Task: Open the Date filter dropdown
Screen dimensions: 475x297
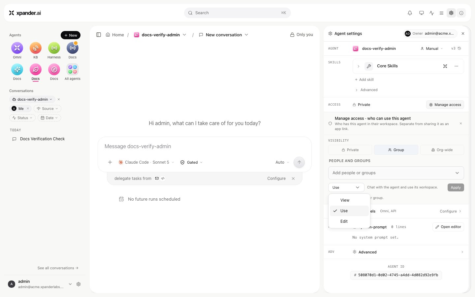Action: click(49, 118)
